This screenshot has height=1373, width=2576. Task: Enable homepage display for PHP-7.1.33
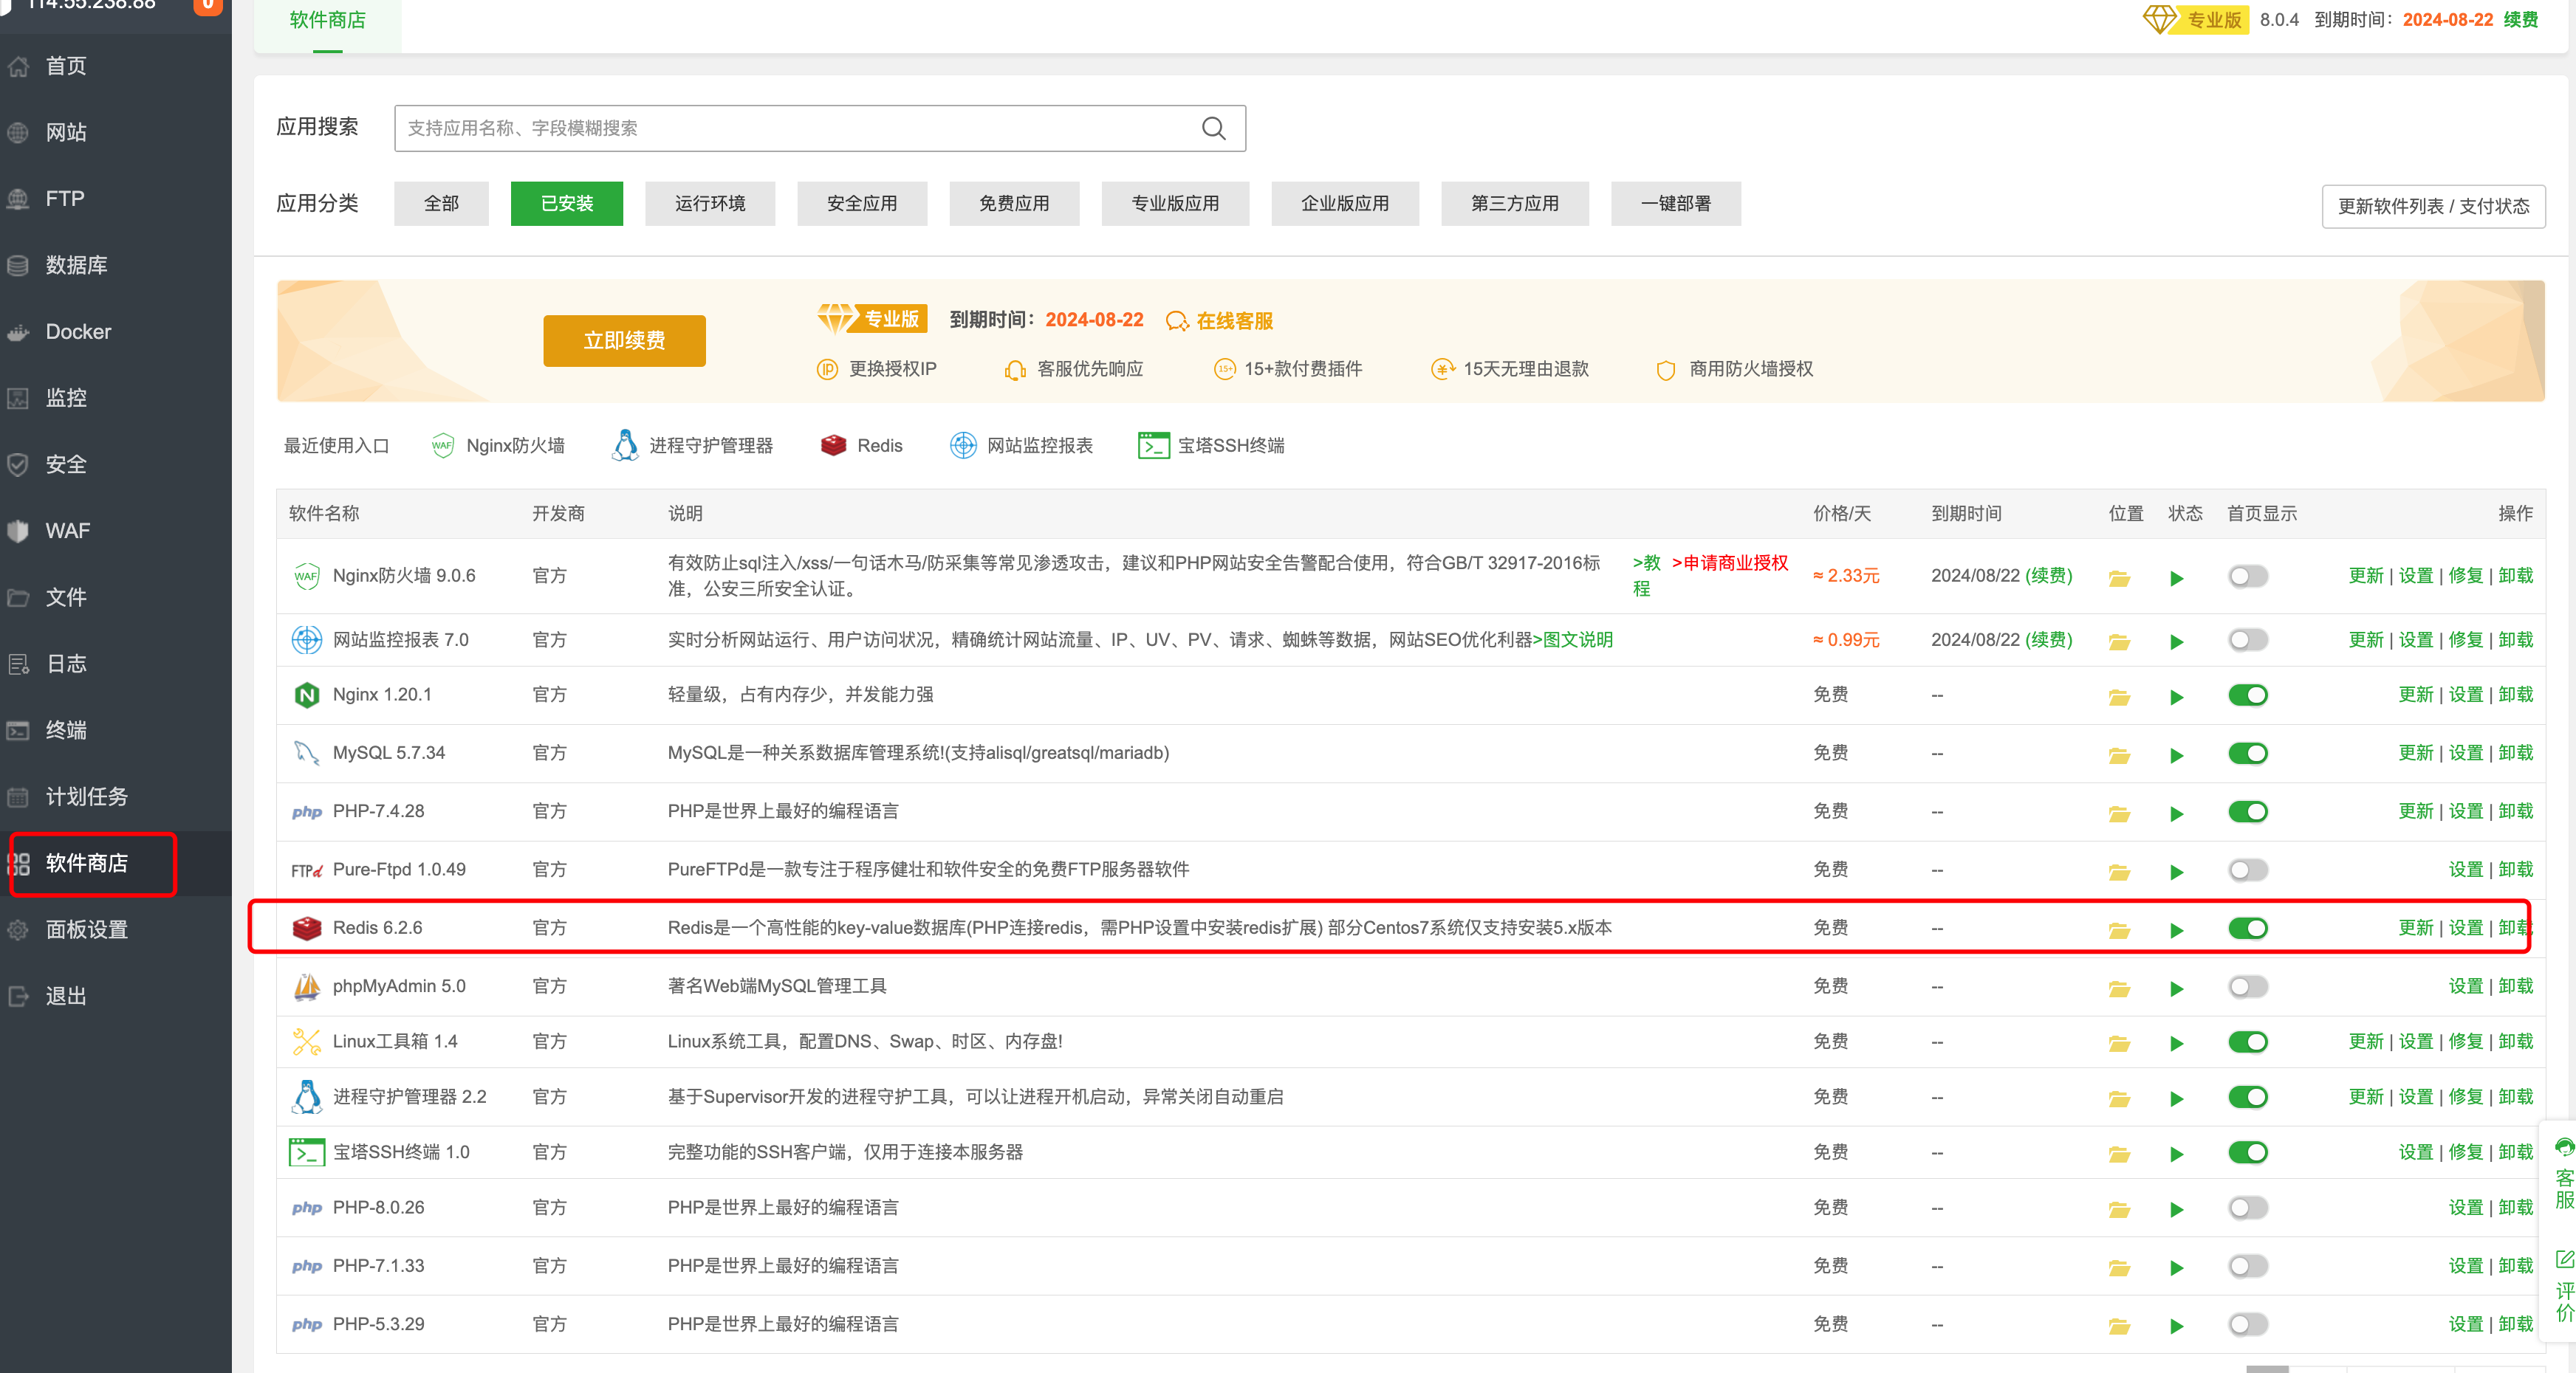pyautogui.click(x=2247, y=1265)
